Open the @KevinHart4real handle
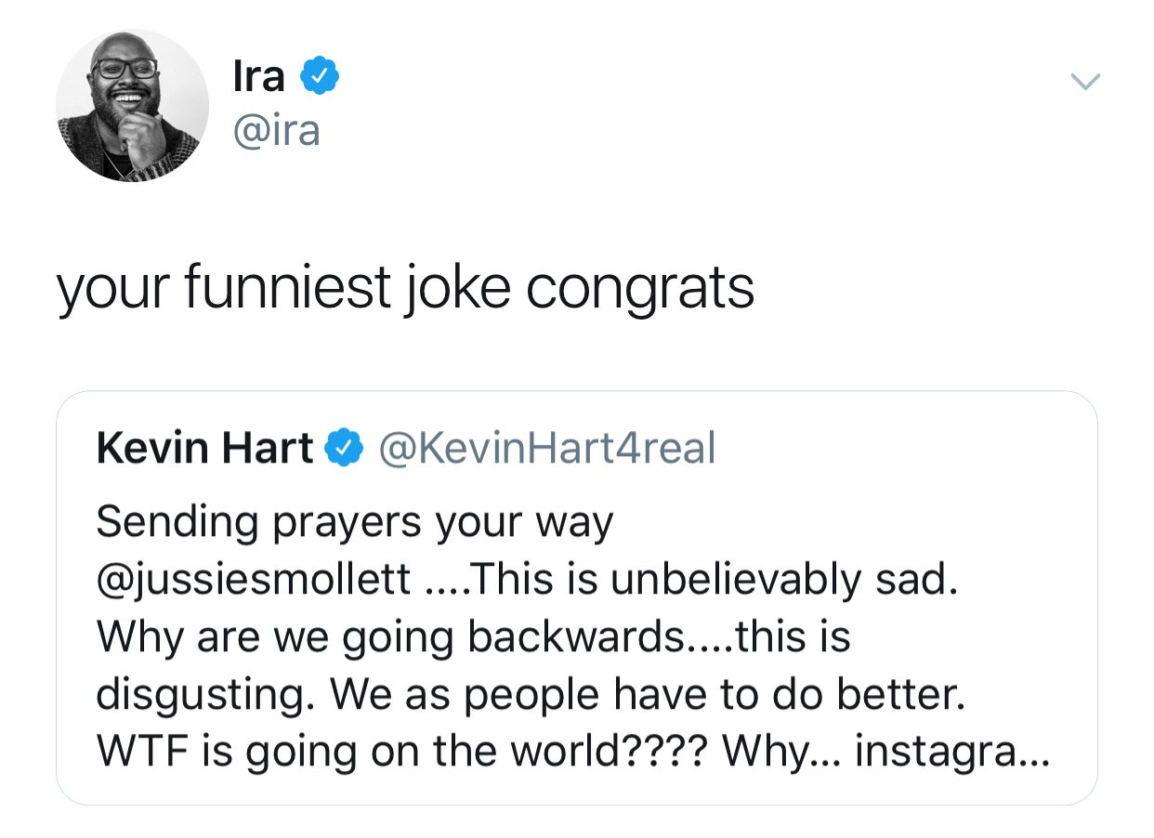1154x838 pixels. (546, 450)
